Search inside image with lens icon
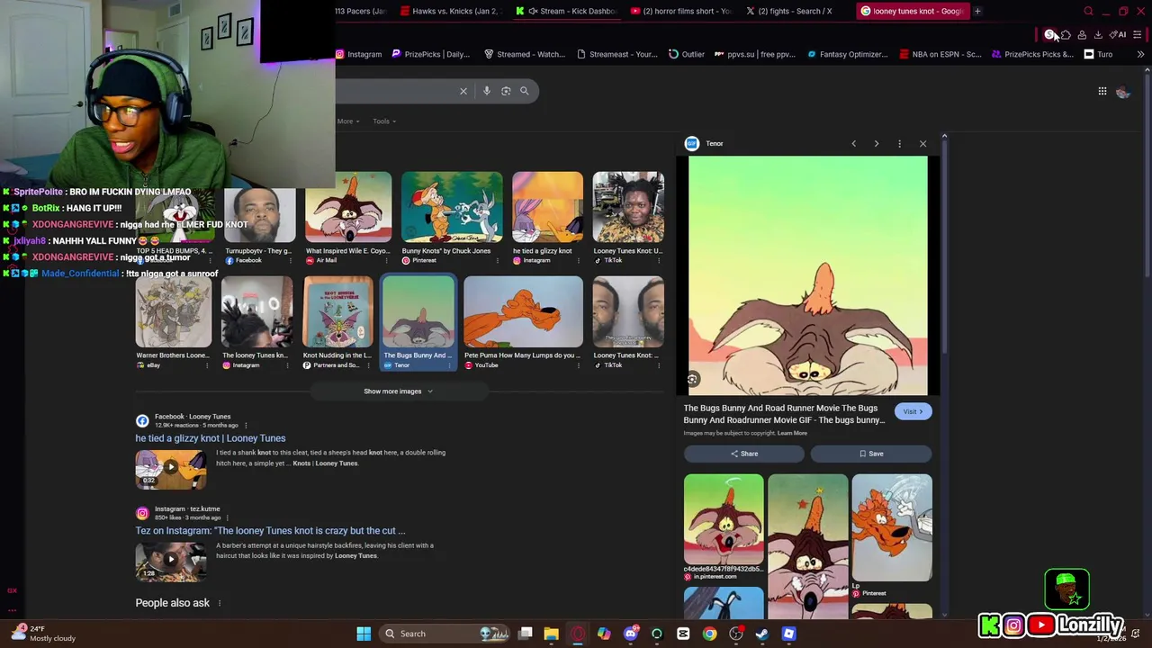This screenshot has width=1152, height=648. [x=692, y=379]
